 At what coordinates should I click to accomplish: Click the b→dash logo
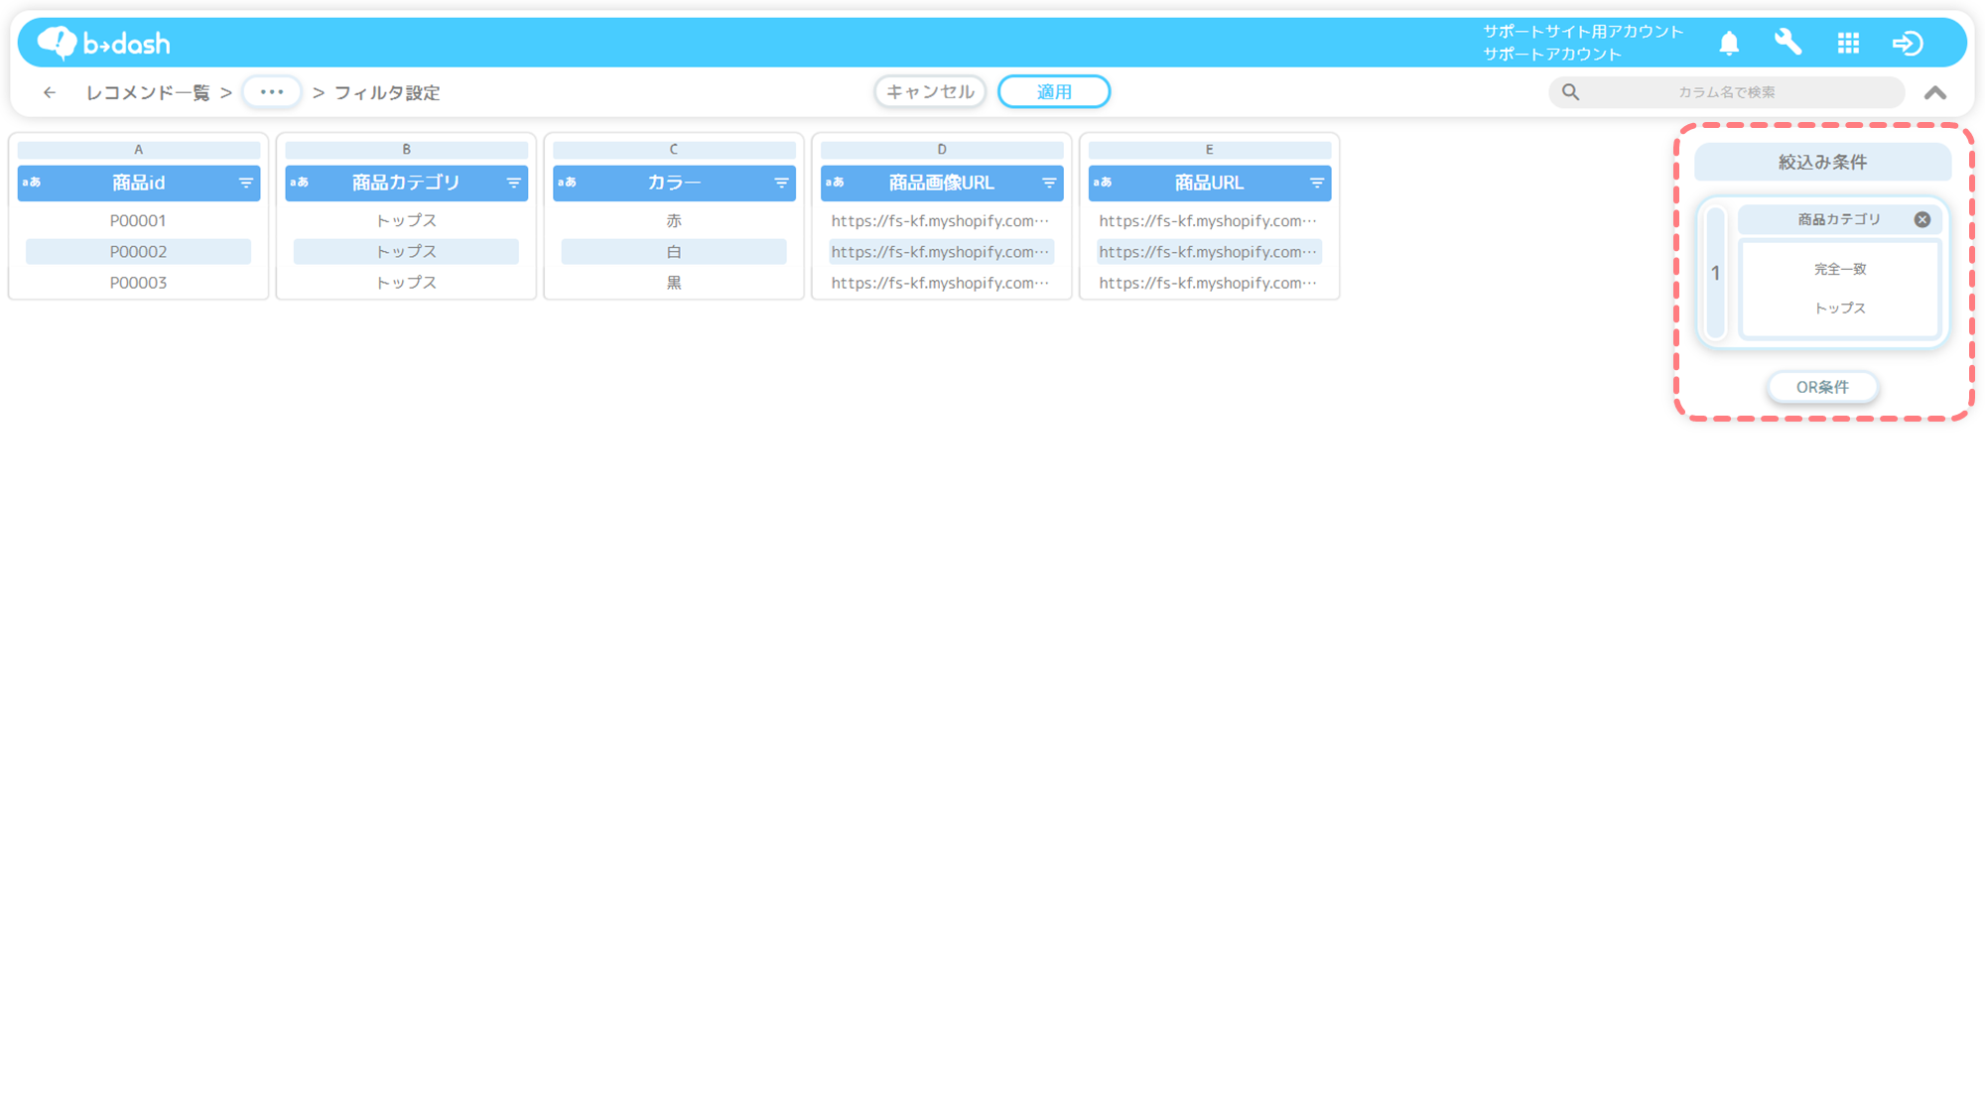103,43
